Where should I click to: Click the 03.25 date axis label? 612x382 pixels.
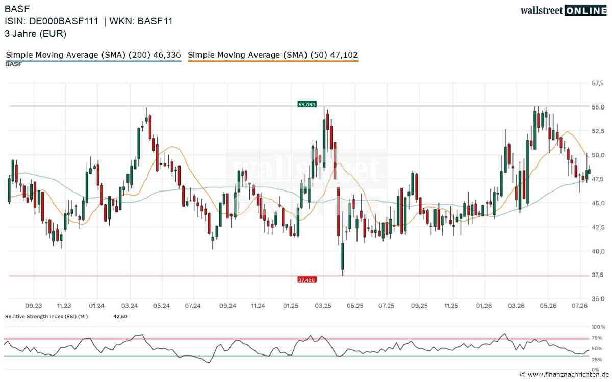[322, 306]
